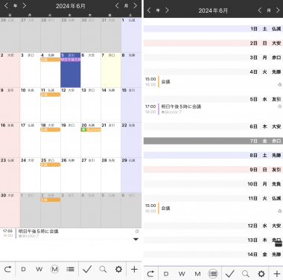This screenshot has height=280, width=283.
Task: Open 会議 event under 11日 in list
Action: click(213, 209)
